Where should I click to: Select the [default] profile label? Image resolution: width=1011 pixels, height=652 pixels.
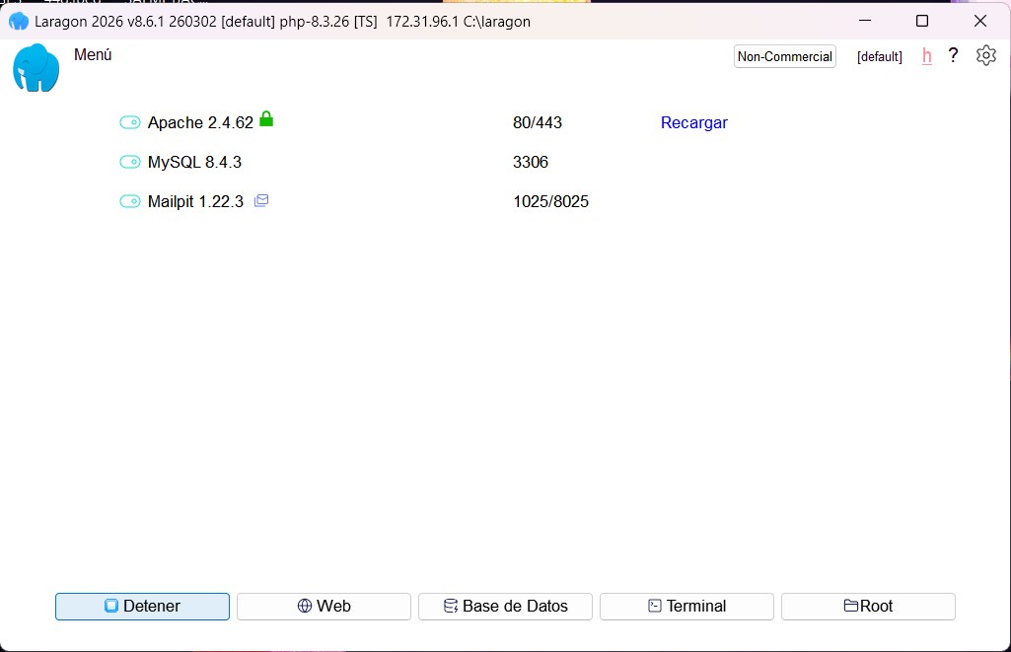(880, 57)
